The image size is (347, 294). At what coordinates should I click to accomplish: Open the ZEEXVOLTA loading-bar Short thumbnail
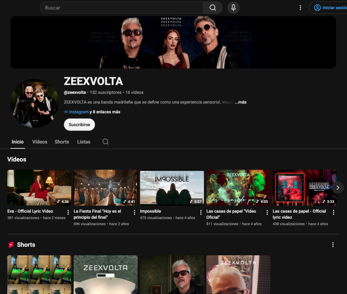click(x=106, y=274)
